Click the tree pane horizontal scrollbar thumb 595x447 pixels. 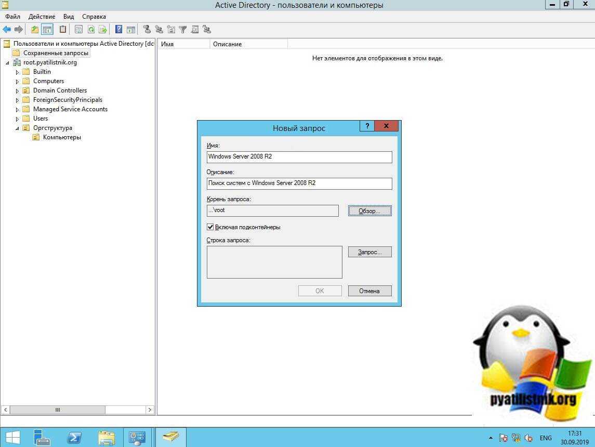pos(57,410)
